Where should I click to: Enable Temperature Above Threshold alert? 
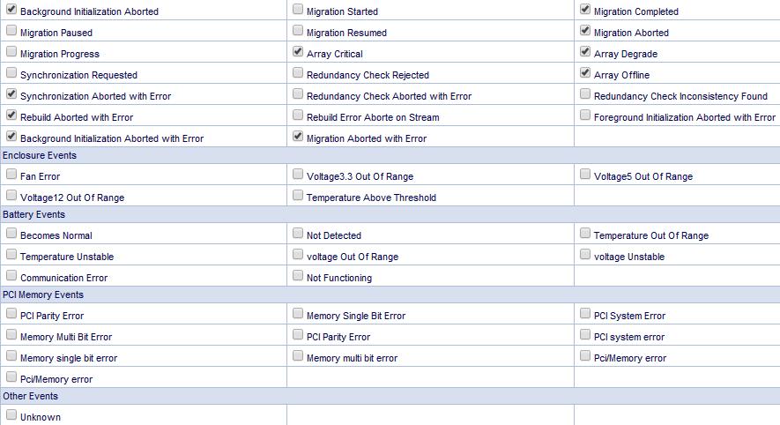tap(298, 197)
